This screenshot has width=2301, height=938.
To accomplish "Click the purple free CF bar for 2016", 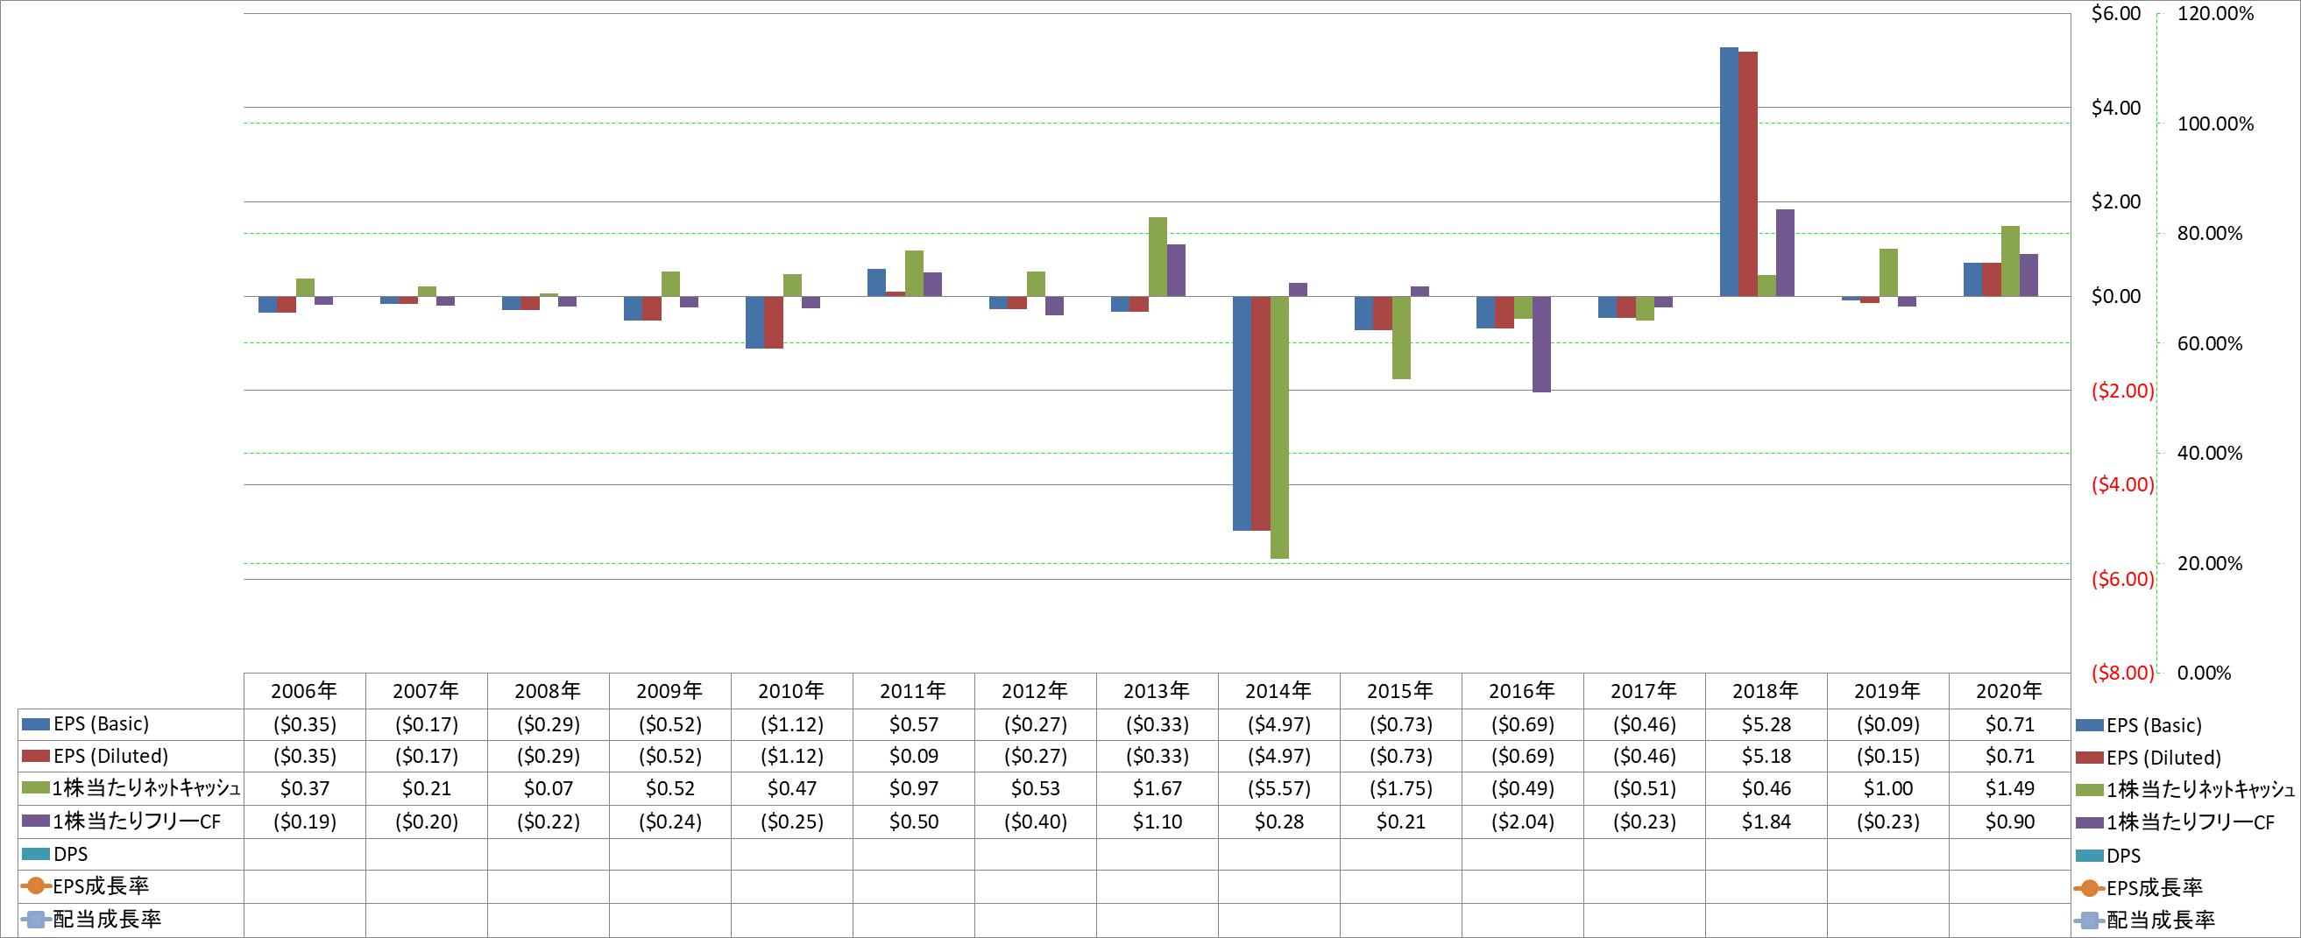I will tap(1540, 344).
